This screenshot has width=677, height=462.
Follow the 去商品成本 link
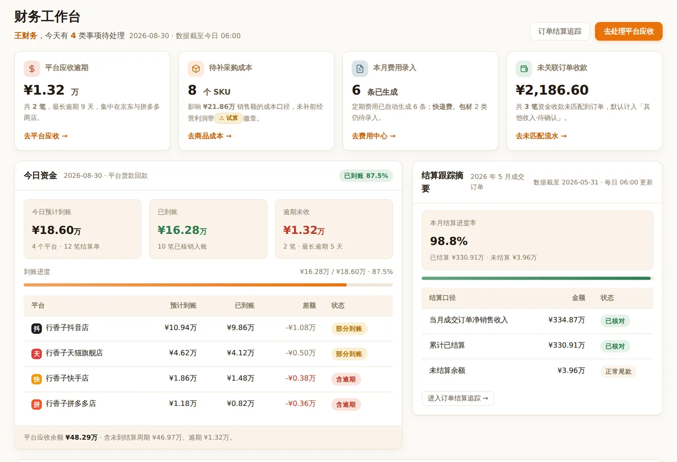210,136
